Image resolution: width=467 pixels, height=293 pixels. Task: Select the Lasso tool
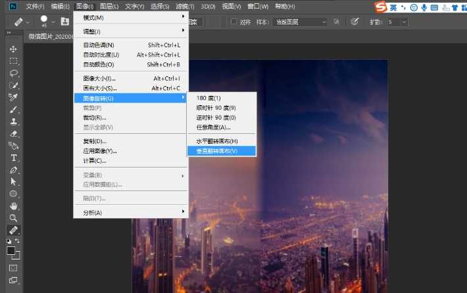[13, 73]
